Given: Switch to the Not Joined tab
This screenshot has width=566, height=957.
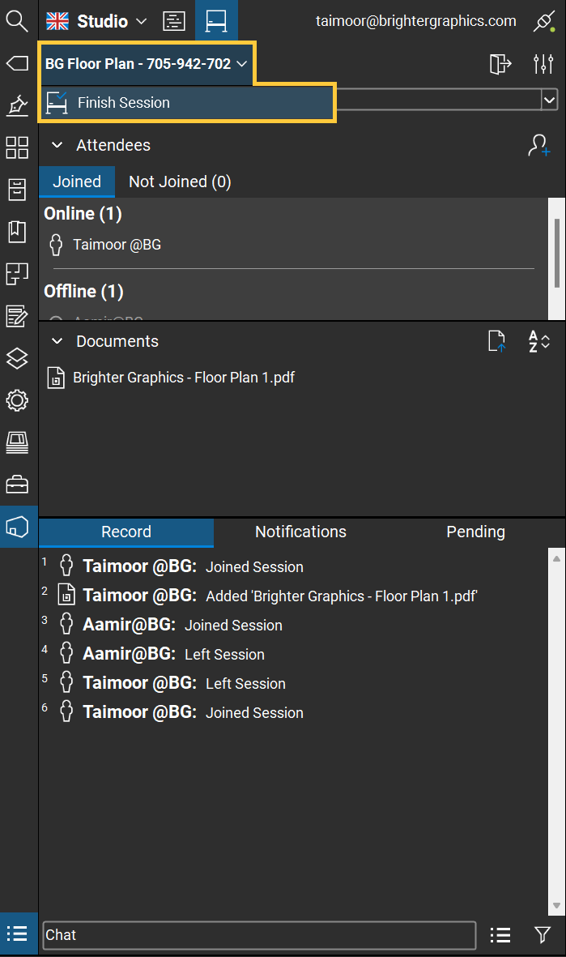Looking at the screenshot, I should tap(180, 182).
